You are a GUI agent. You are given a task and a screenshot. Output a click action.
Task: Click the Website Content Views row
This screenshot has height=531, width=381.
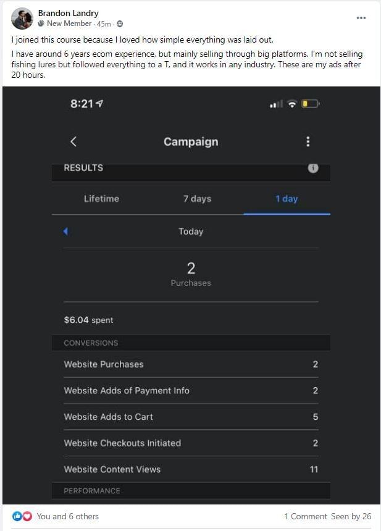pyautogui.click(x=191, y=469)
